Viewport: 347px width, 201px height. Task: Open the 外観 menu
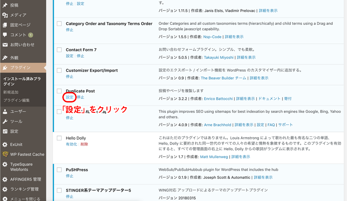click(x=14, y=58)
